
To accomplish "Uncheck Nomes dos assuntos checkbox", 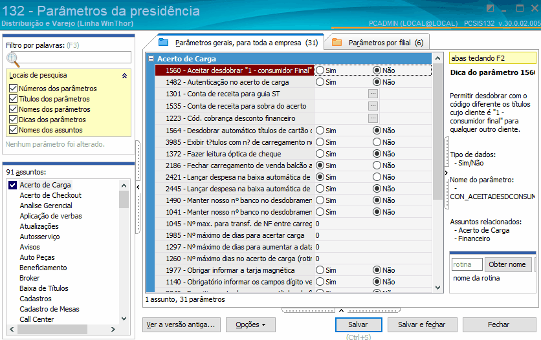I will [13, 129].
